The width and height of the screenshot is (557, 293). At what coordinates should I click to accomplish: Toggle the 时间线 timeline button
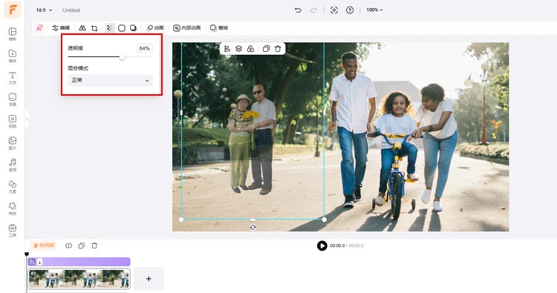point(43,246)
